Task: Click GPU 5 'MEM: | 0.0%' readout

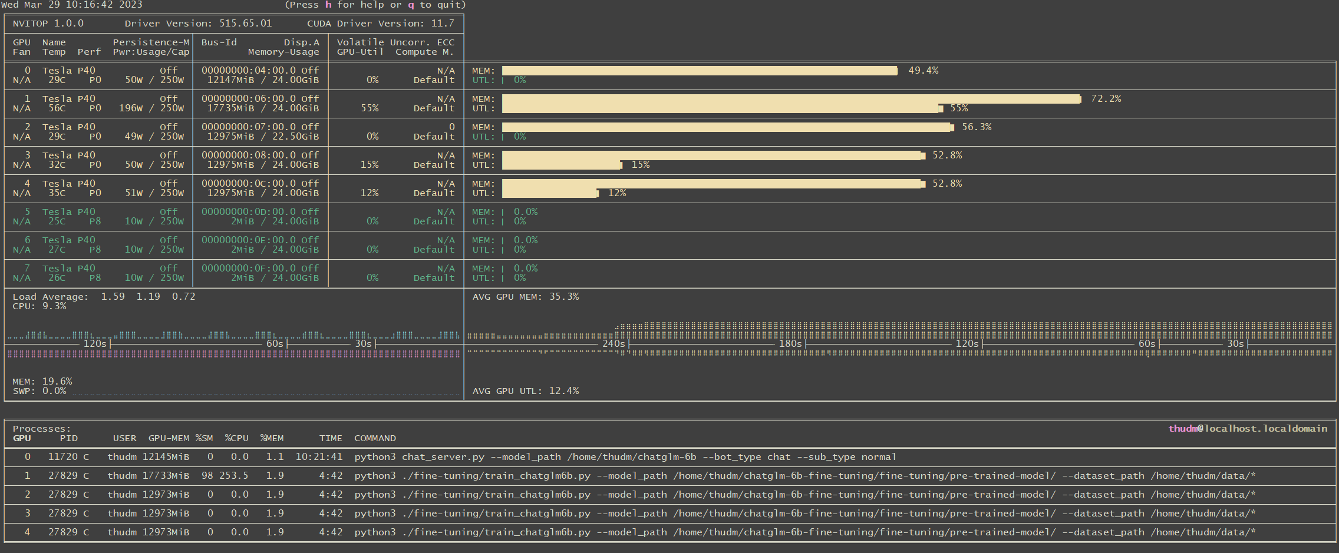Action: coord(505,212)
